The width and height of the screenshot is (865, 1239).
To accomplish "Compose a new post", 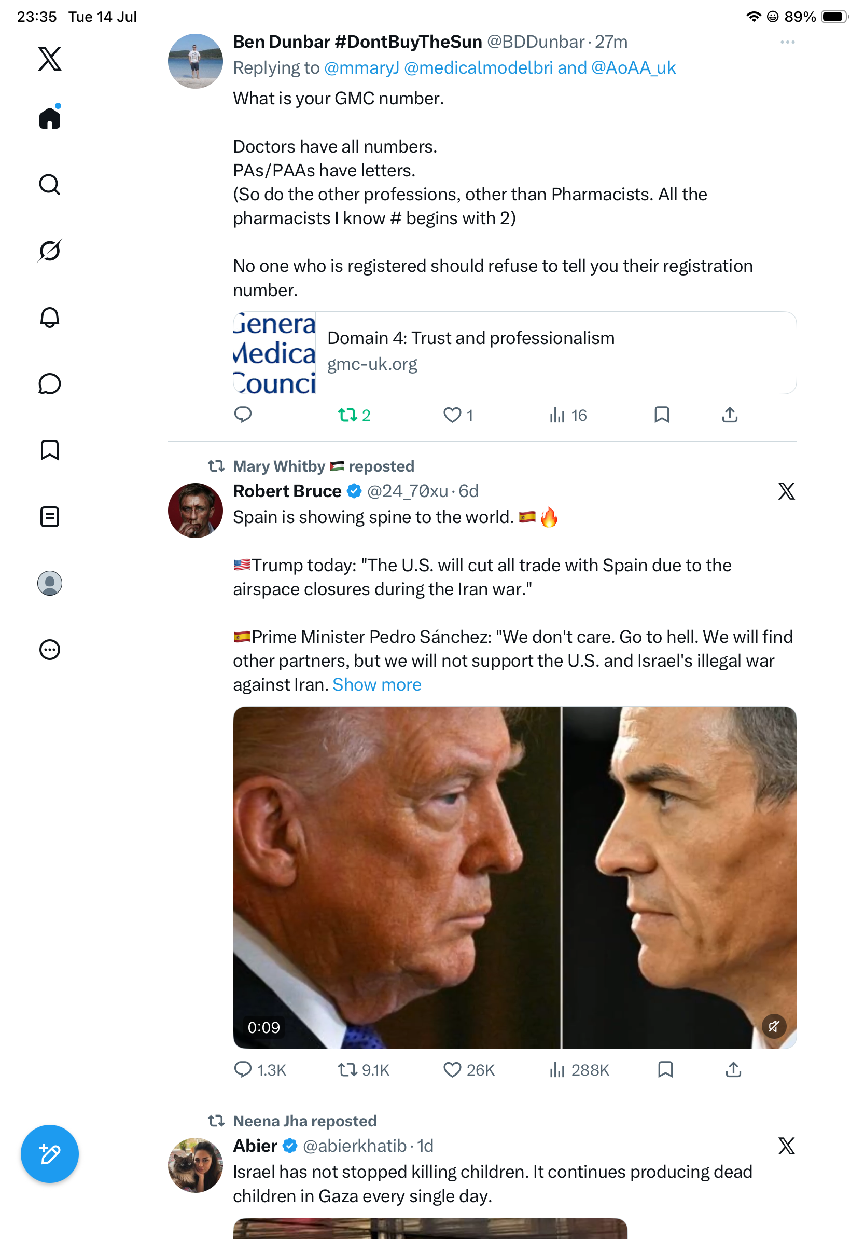I will (50, 1154).
